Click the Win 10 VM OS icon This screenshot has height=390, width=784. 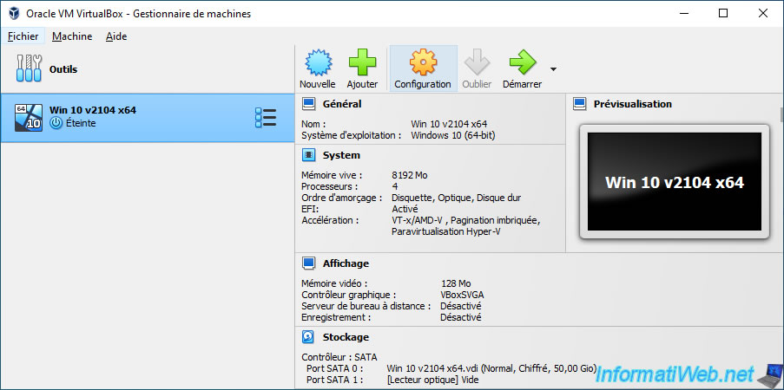(29, 118)
